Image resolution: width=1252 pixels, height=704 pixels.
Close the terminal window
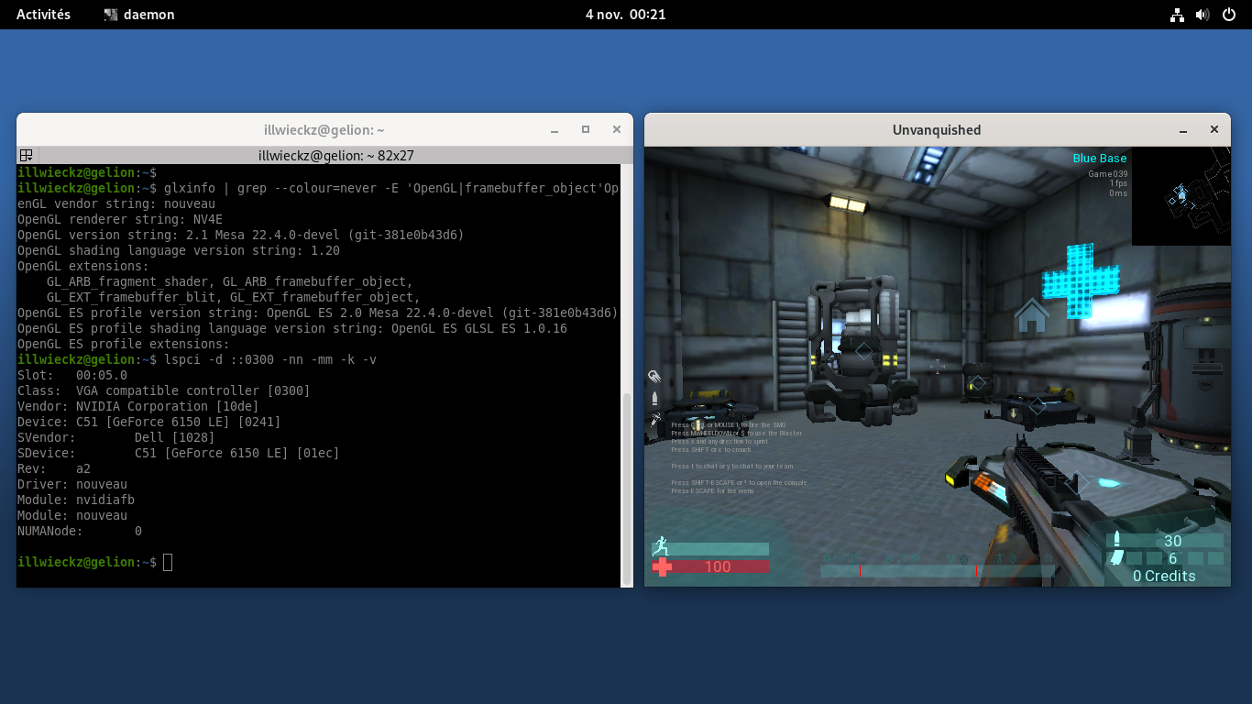click(x=617, y=130)
